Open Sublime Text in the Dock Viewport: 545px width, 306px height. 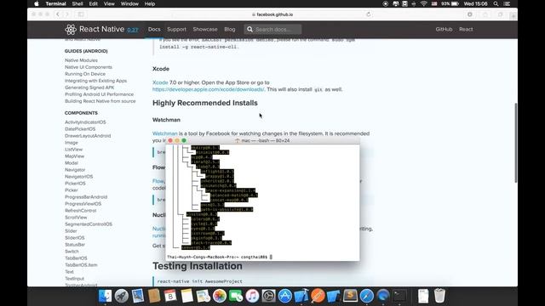pos(350,296)
